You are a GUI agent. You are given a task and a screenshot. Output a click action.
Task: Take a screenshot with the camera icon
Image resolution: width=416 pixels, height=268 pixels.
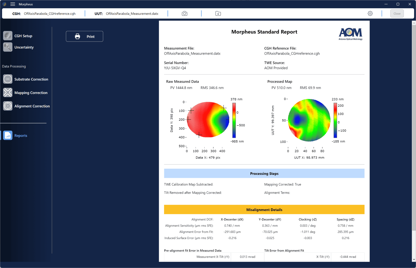[185, 14]
